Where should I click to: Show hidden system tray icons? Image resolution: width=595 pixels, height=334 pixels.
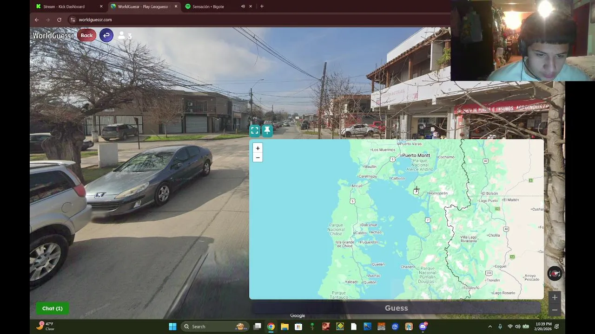490,327
